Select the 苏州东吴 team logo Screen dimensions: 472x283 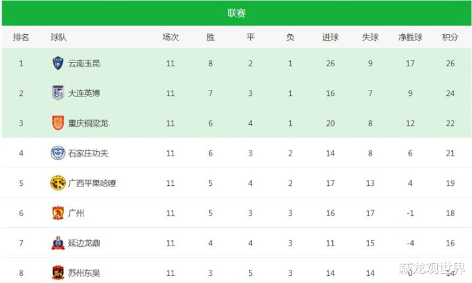pos(58,272)
